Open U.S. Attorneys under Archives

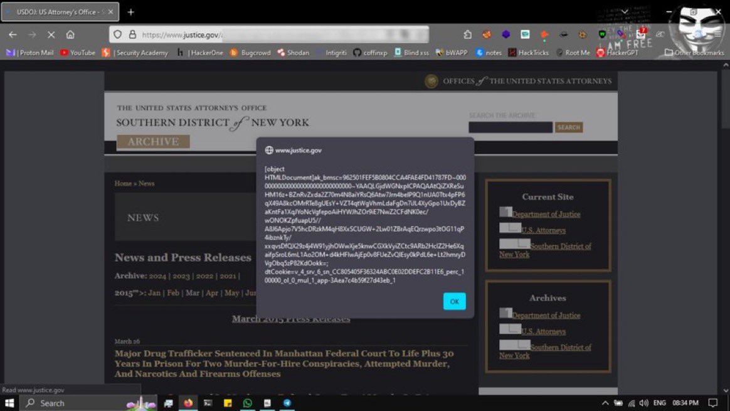[x=543, y=331]
